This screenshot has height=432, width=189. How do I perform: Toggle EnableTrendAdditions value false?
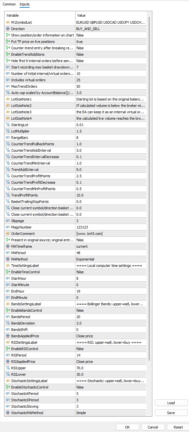pyautogui.click(x=111, y=54)
